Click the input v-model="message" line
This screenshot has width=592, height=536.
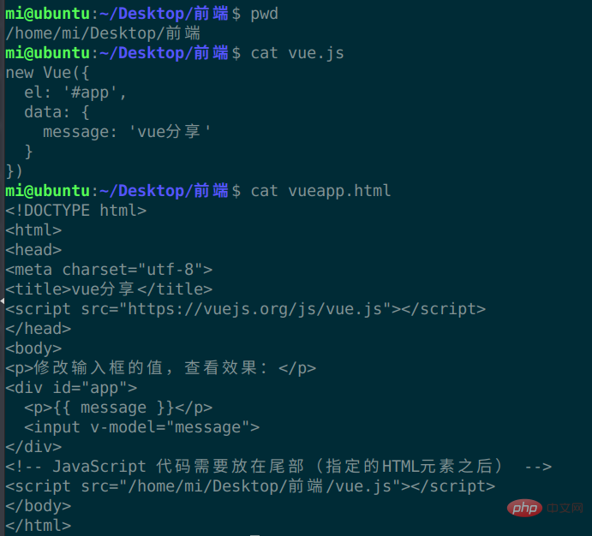click(141, 427)
